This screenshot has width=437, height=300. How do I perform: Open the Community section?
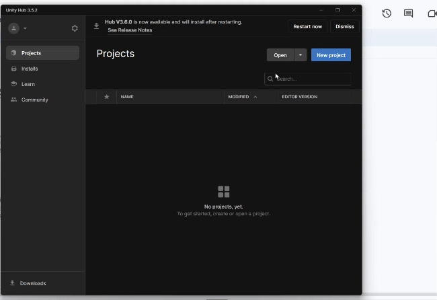42,100
